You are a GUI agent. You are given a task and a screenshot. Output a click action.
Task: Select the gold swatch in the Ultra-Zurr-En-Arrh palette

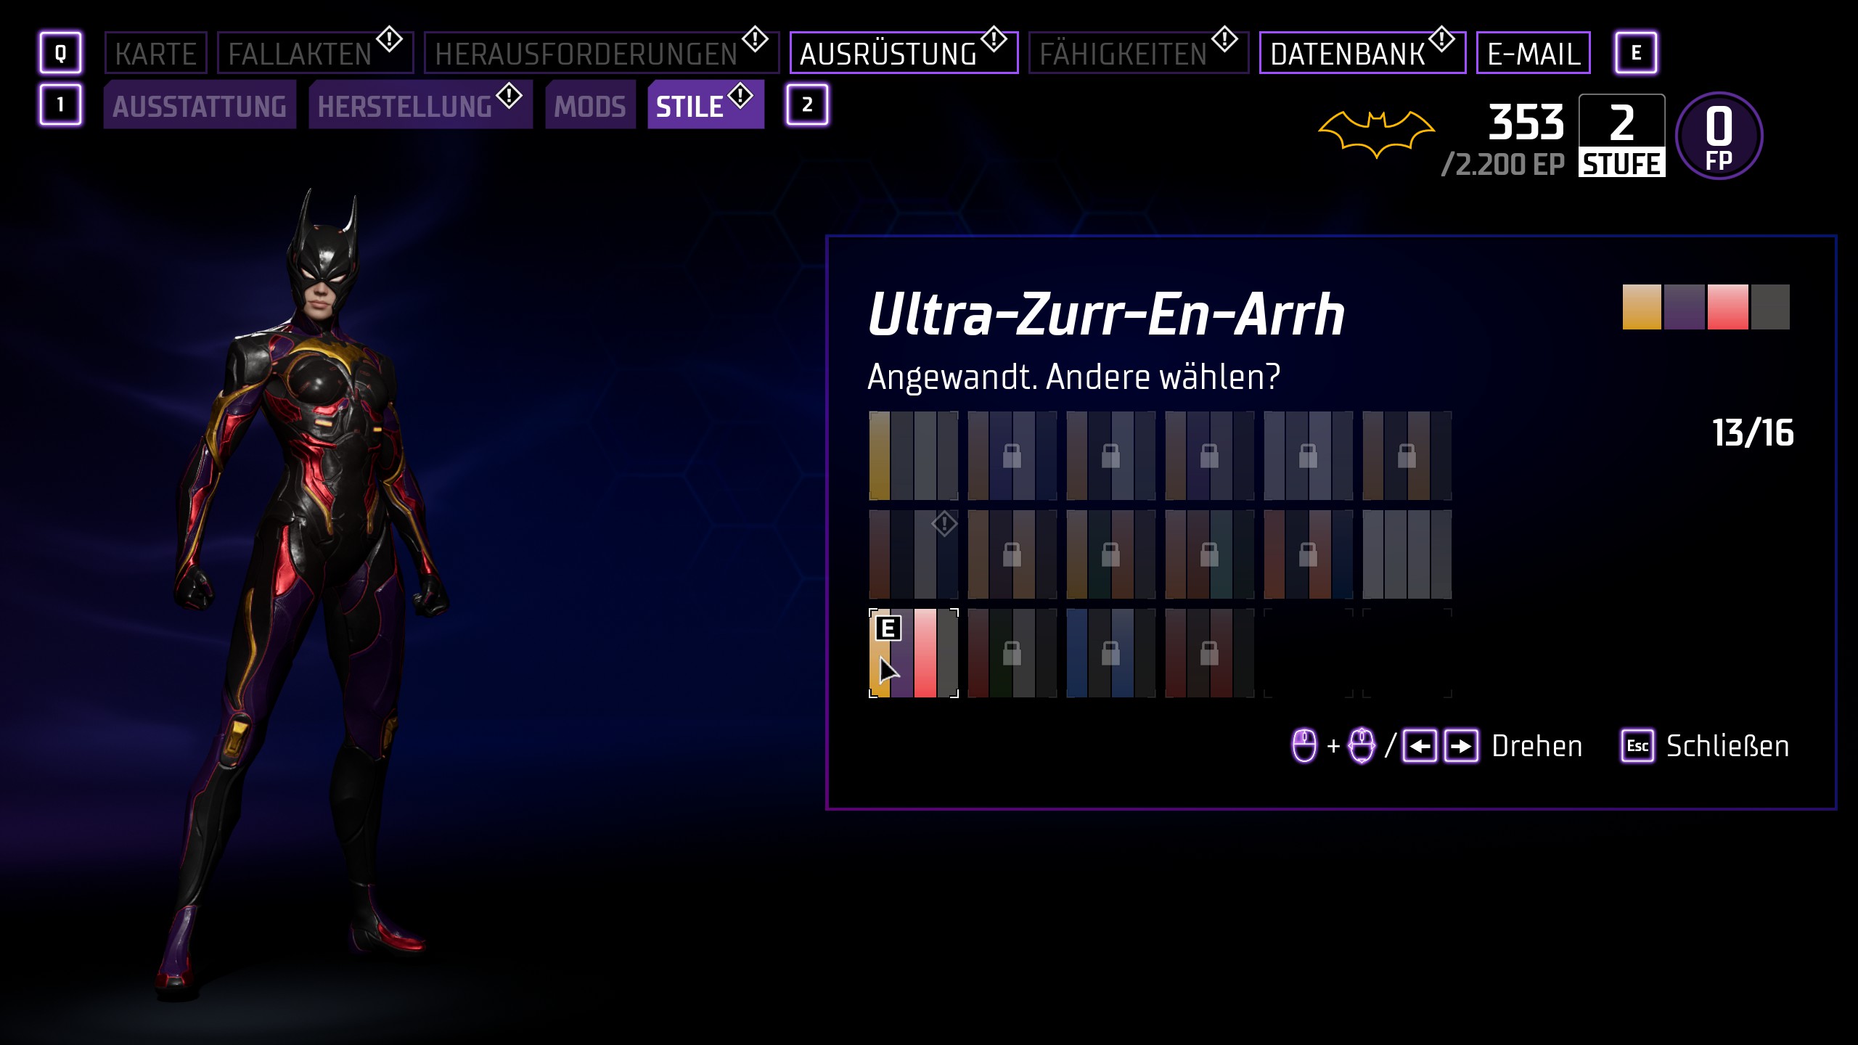1642,307
